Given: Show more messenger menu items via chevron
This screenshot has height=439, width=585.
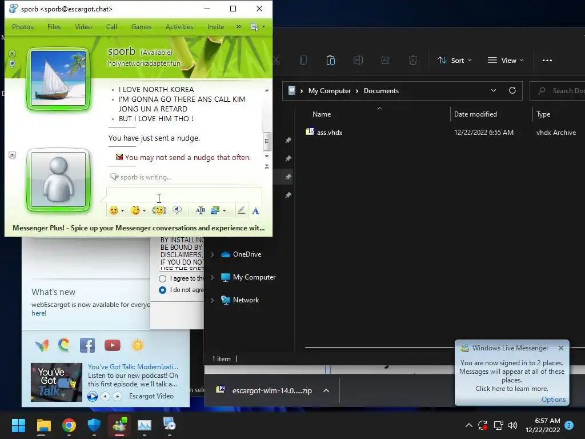Looking at the screenshot, I should pyautogui.click(x=238, y=27).
